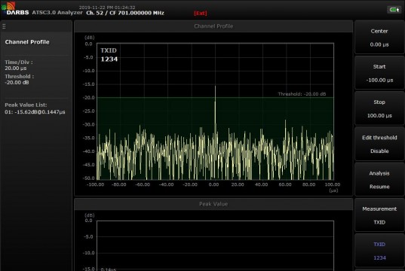Toggle Edit threshold Disable button
Image resolution: width=405 pixels, height=271 pixels.
click(379, 144)
